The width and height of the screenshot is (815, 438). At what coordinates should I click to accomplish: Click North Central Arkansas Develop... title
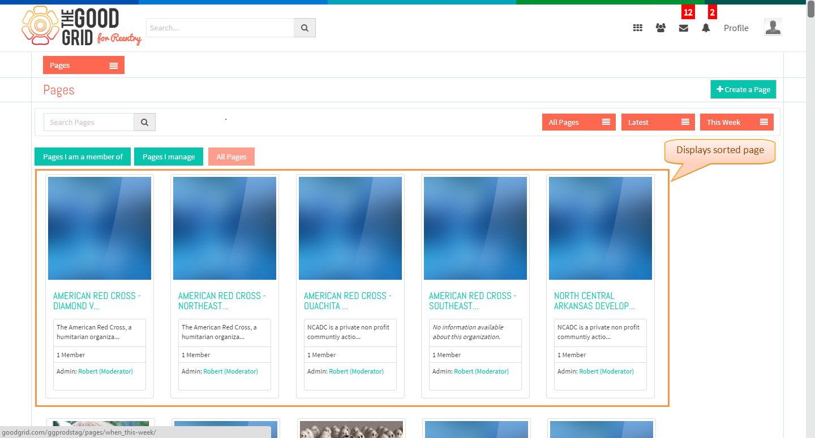(x=594, y=301)
